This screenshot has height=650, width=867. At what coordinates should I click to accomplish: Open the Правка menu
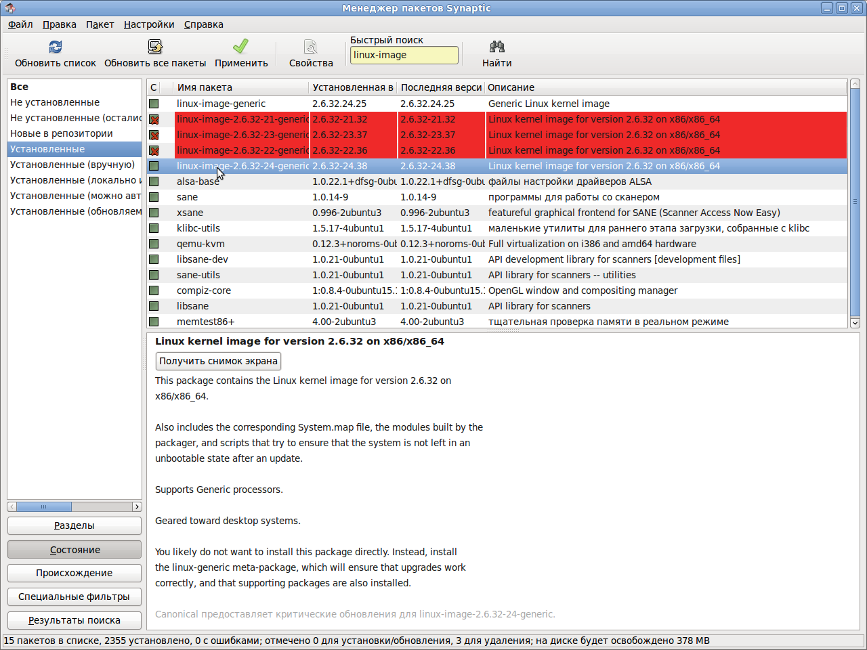pos(60,24)
